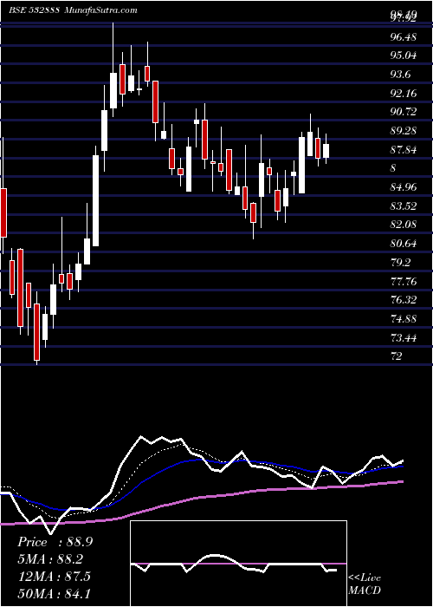Select the 82.08 price axis label
The height and width of the screenshot is (607, 433).
(404, 225)
